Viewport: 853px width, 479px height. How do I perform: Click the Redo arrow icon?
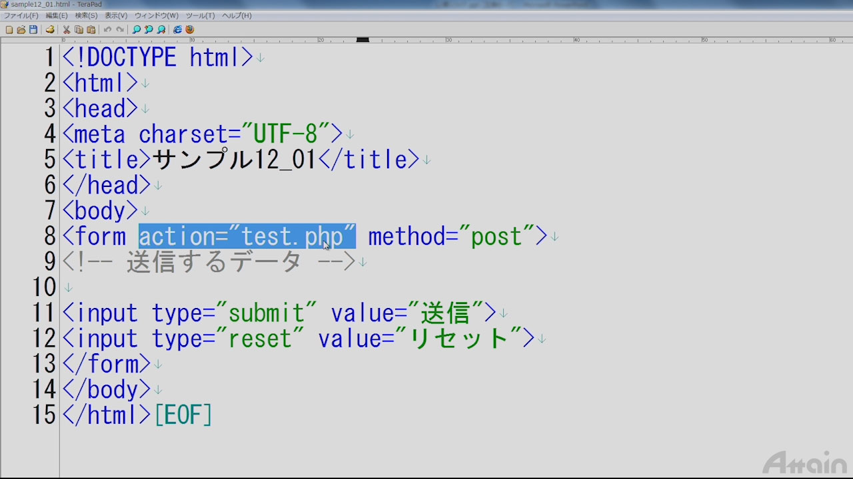(x=120, y=29)
